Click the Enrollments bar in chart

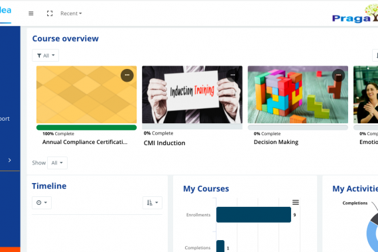point(253,215)
